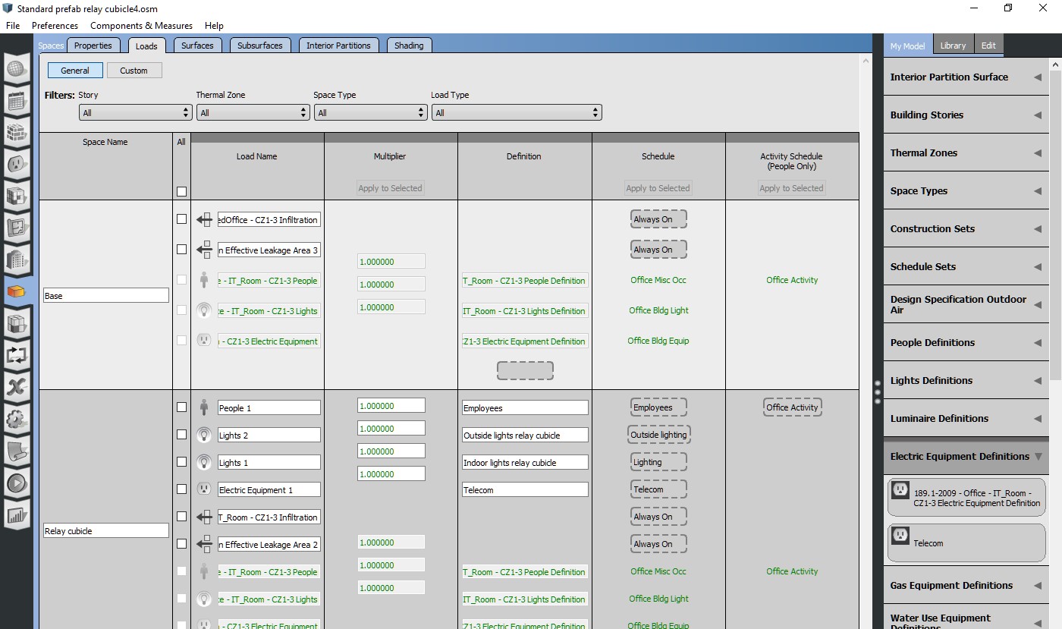
Task: Check the T_Room CZ1-3 Infiltration row checkbox
Action: coord(181,516)
